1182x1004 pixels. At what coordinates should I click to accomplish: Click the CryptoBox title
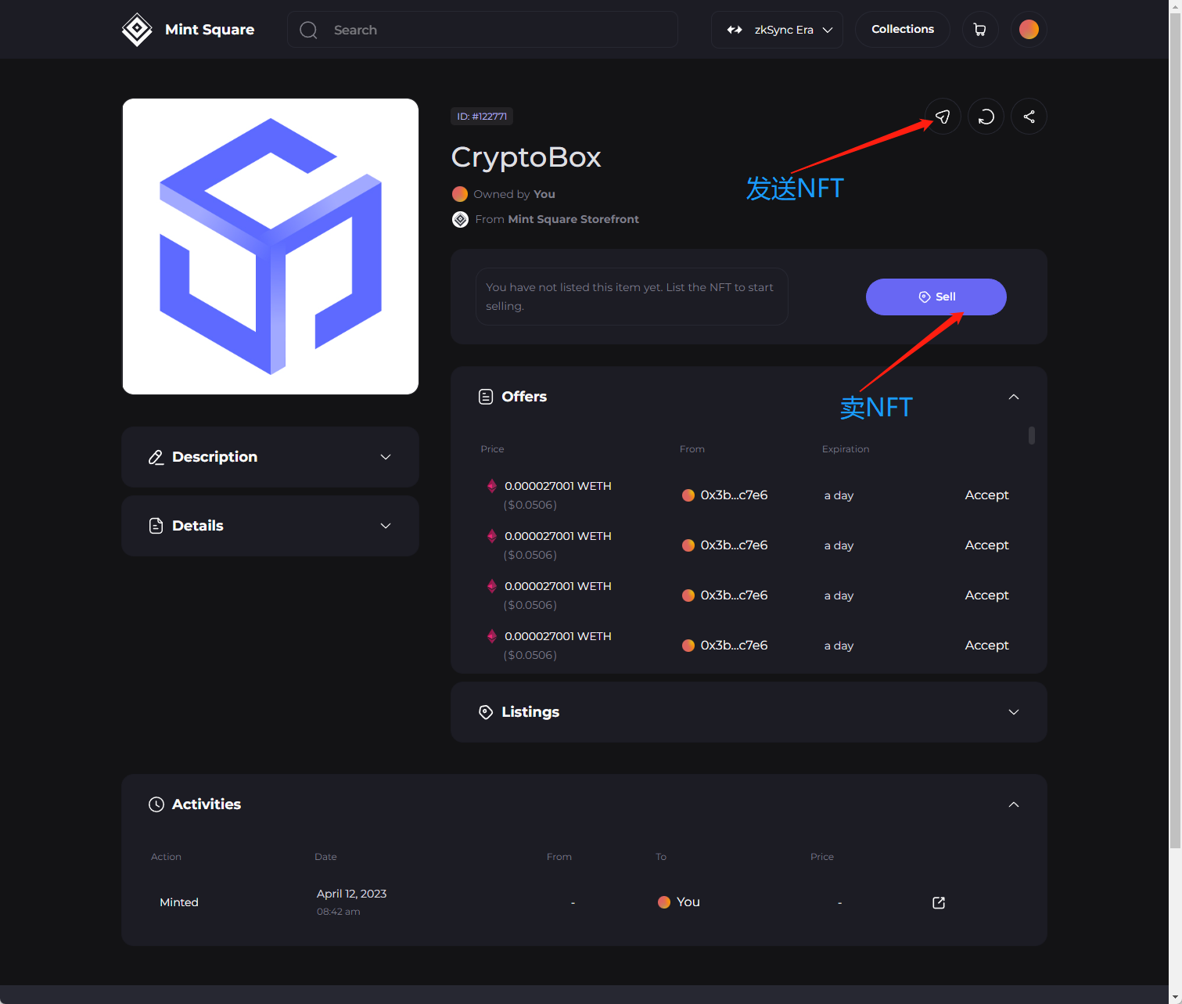pyautogui.click(x=526, y=157)
